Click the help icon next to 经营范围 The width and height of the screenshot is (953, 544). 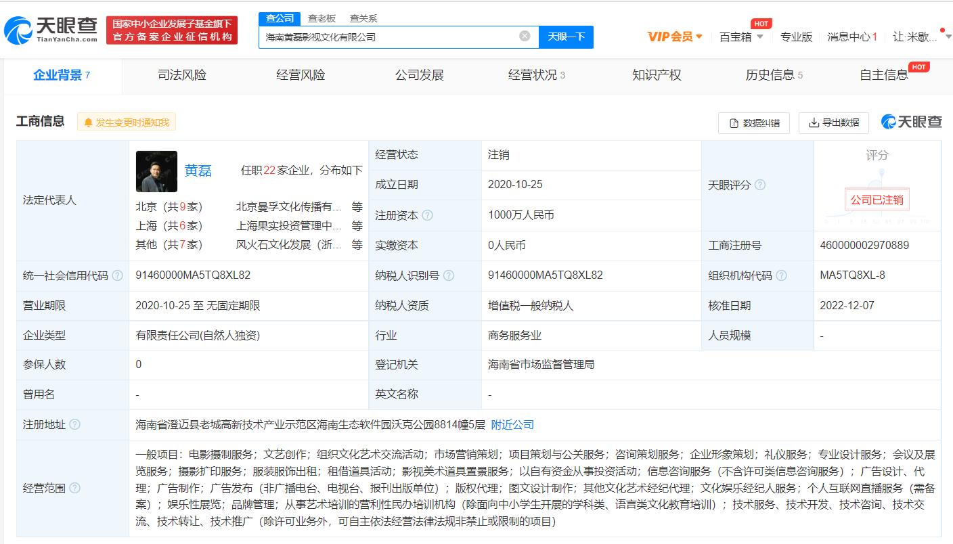[x=74, y=488]
